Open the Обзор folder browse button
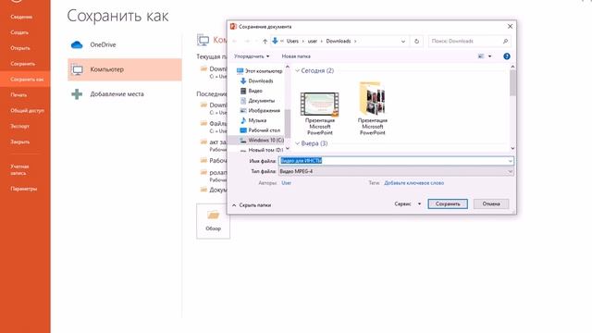 [x=213, y=221]
